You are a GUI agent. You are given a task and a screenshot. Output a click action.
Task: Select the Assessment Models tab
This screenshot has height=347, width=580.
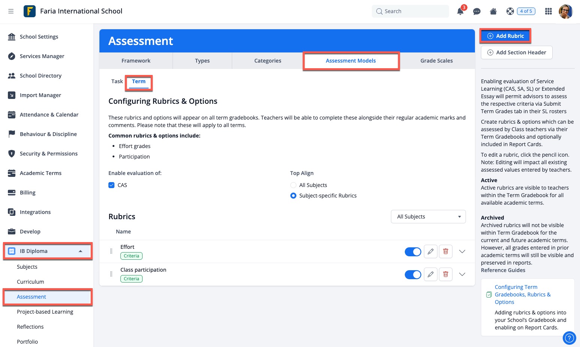coord(351,61)
